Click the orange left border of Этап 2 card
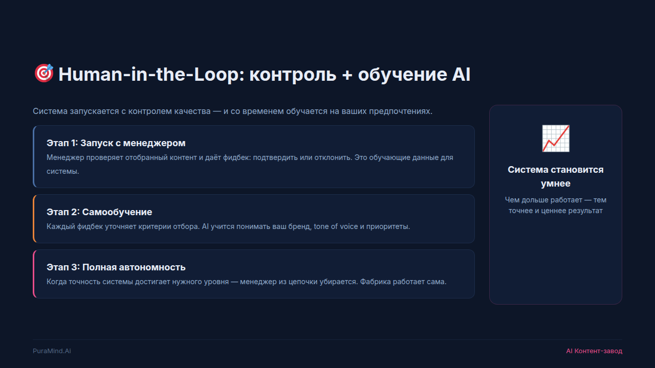This screenshot has height=368, width=655. [34, 219]
